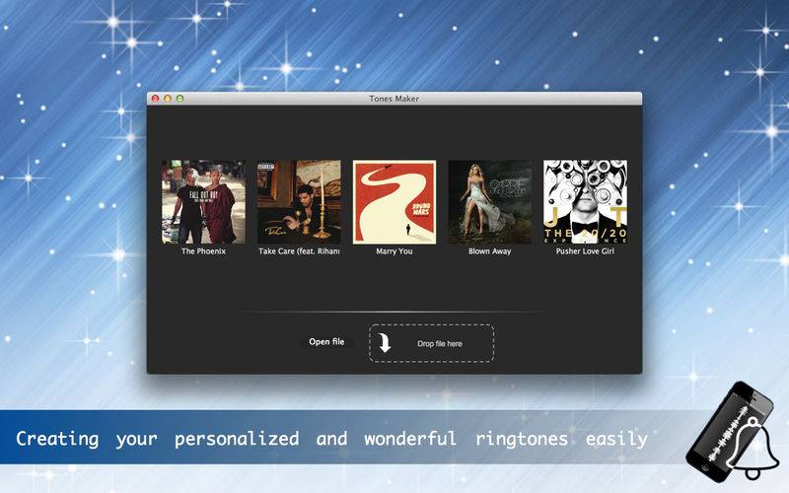Image resolution: width=789 pixels, height=493 pixels.
Task: Choose the Marry You album artwork
Action: tap(394, 202)
